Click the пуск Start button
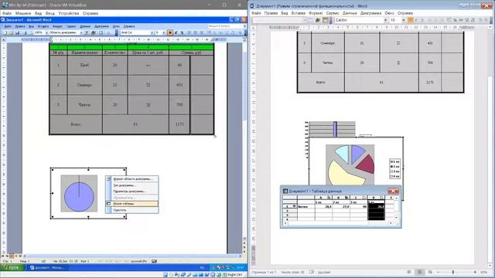The image size is (495, 278). click(x=12, y=268)
